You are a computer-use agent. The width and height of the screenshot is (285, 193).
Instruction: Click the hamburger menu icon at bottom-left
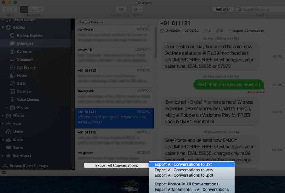click(4, 173)
